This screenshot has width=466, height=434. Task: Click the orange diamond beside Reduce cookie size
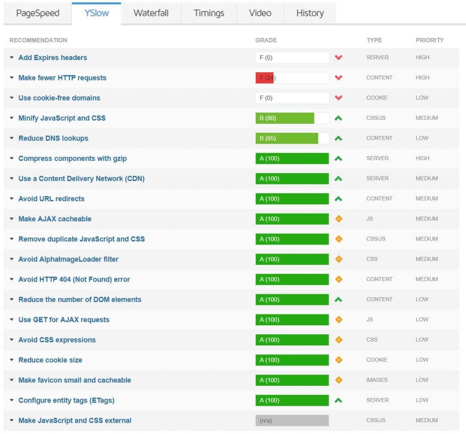pyautogui.click(x=339, y=360)
